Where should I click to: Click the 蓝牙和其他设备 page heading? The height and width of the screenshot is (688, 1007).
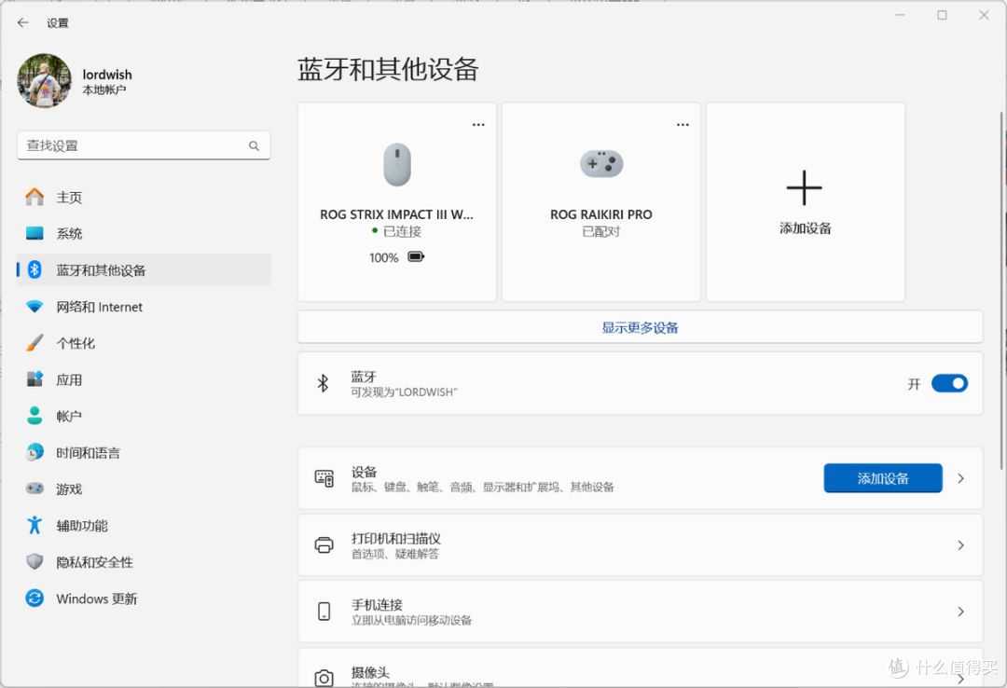pyautogui.click(x=388, y=69)
